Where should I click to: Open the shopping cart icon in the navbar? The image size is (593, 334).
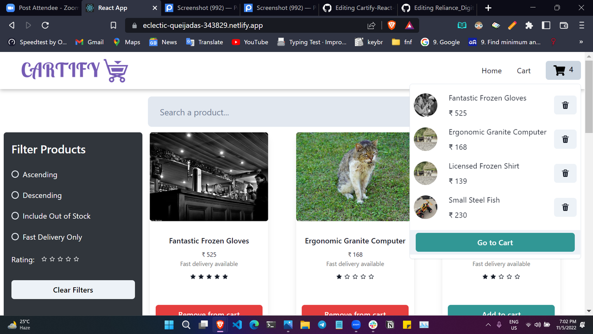(563, 70)
